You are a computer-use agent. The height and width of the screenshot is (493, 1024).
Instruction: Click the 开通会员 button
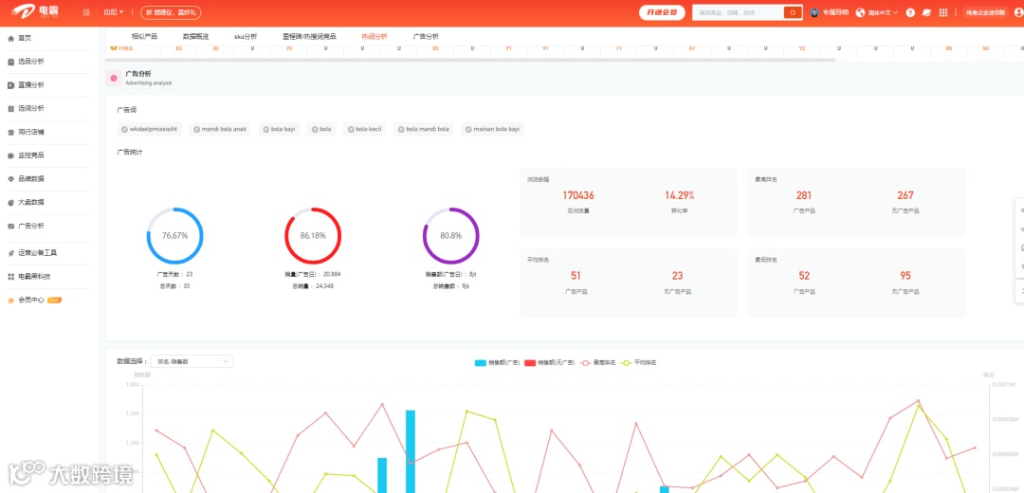pyautogui.click(x=662, y=12)
